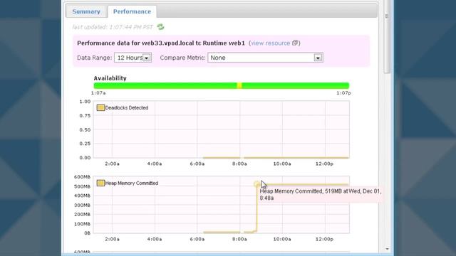Click the 1.00 axis label on Deadlocks chart
This screenshot has width=456, height=256.
pyautogui.click(x=85, y=102)
